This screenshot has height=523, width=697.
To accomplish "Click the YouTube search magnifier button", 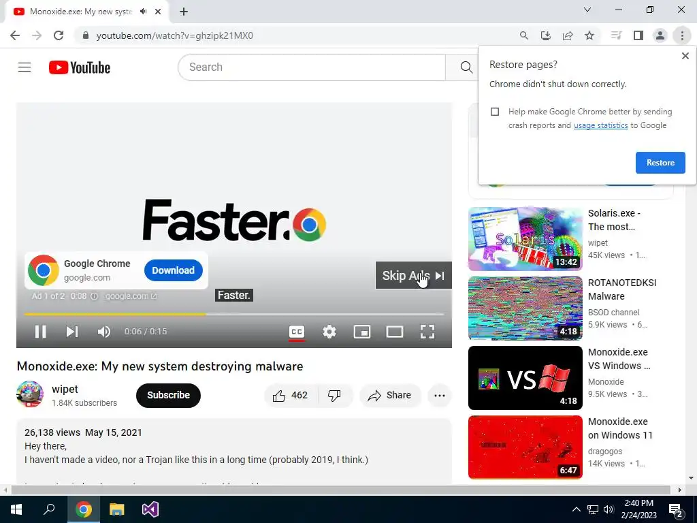I will point(466,67).
